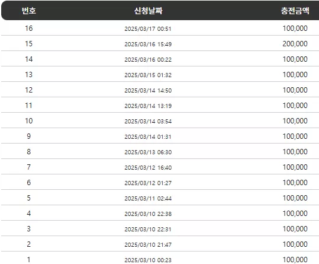This screenshot has width=319, height=264.
Task: Click row number 13
Action: [28, 74]
